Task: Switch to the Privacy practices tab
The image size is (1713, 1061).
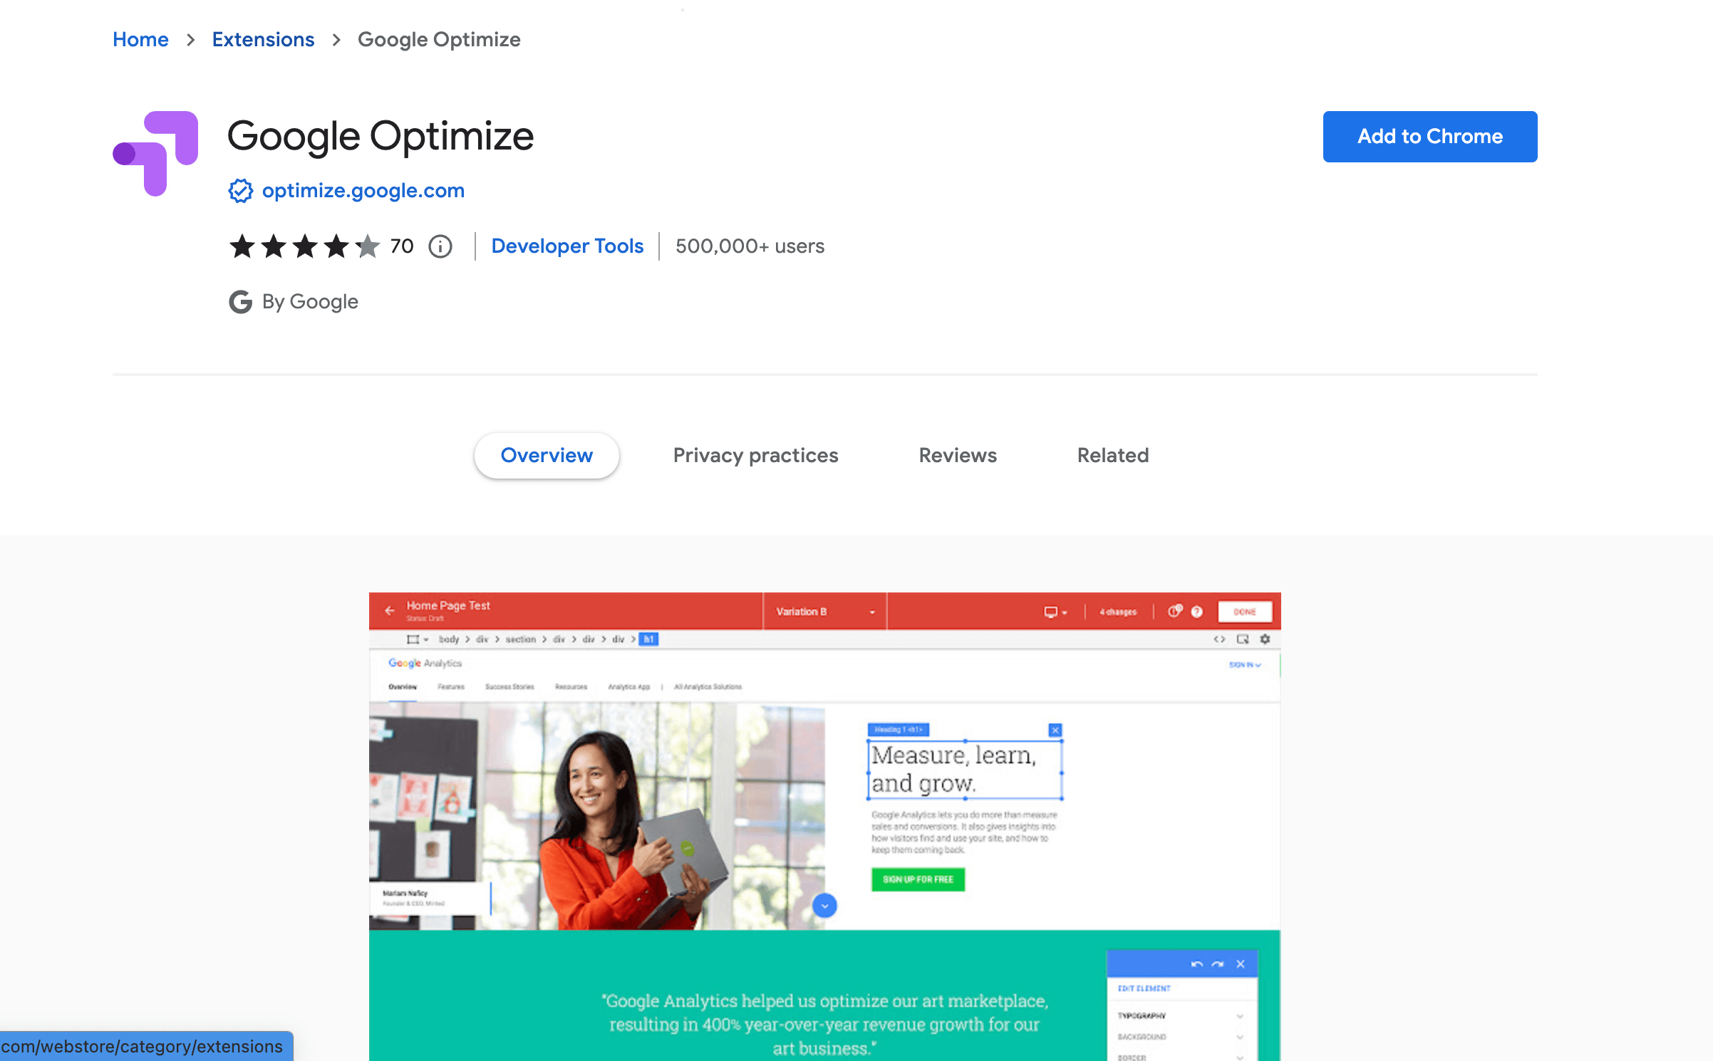Action: click(x=755, y=456)
